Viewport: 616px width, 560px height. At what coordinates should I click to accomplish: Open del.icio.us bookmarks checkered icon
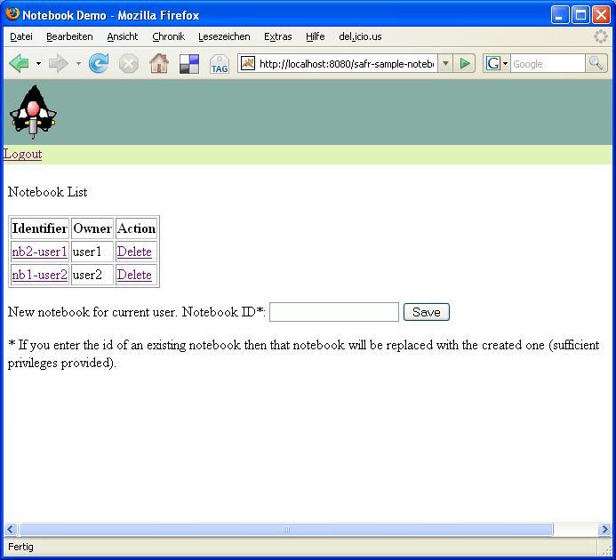tap(189, 64)
